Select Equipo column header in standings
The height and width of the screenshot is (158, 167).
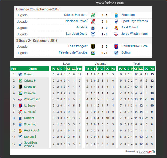(x=33, y=69)
